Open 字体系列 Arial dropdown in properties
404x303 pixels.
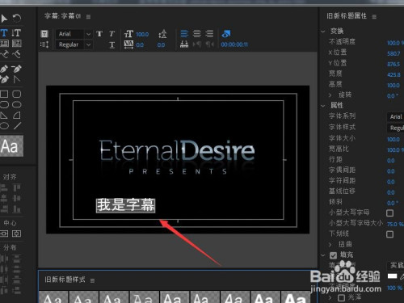(x=395, y=116)
